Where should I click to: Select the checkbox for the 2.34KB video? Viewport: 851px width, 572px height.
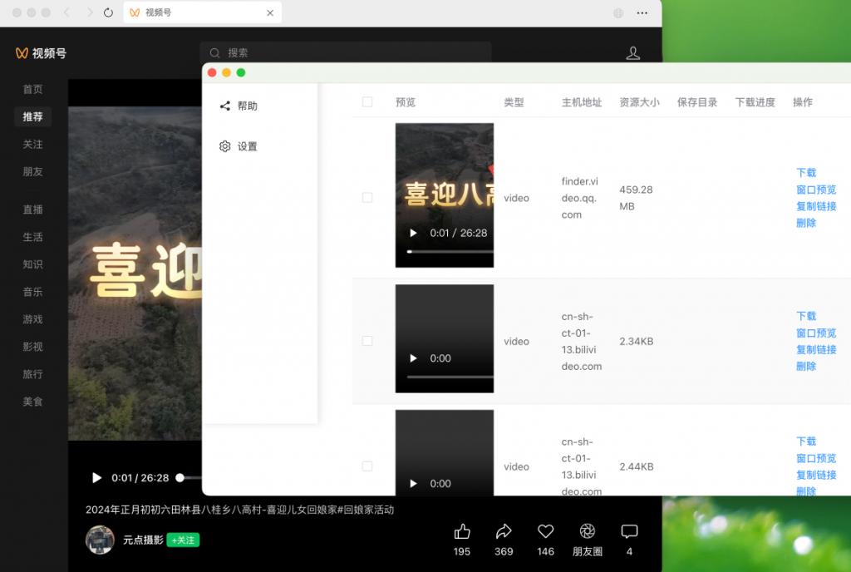point(367,341)
